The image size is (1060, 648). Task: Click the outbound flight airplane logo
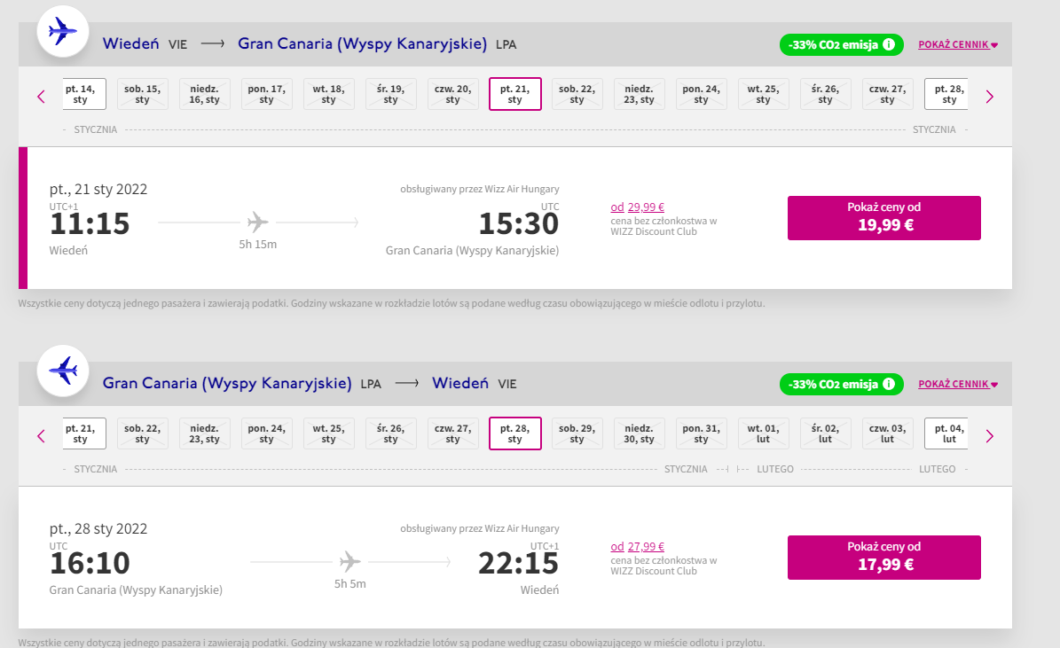[x=63, y=32]
